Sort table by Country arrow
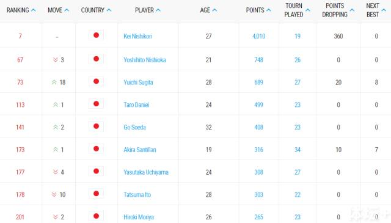The height and width of the screenshot is (223, 391). (x=109, y=10)
